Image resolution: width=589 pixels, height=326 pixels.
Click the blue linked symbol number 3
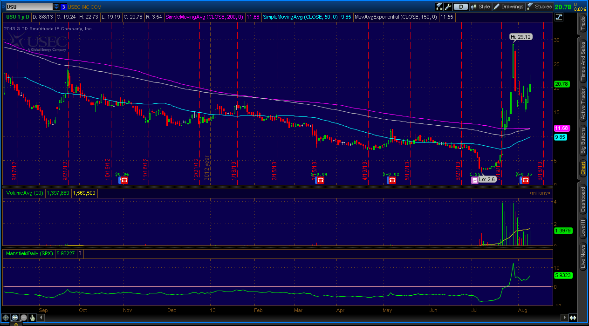(63, 7)
